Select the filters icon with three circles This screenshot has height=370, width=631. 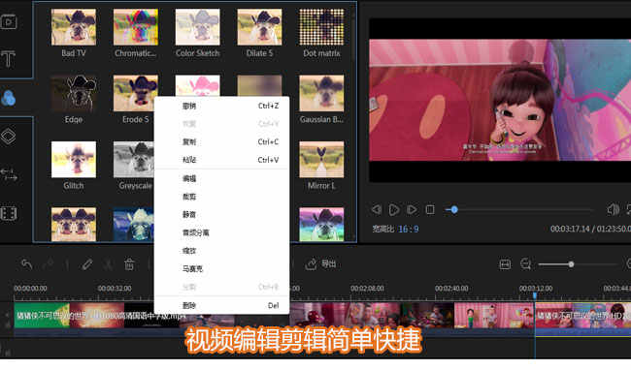pyautogui.click(x=9, y=98)
